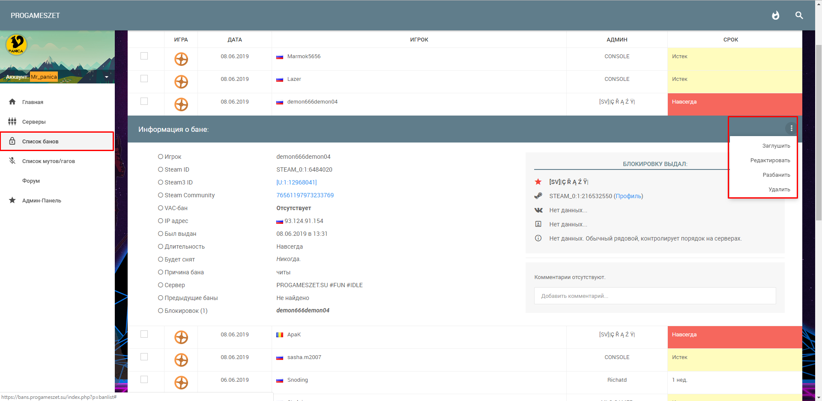Click the Mr_panica account name
822x401 pixels.
(x=44, y=77)
